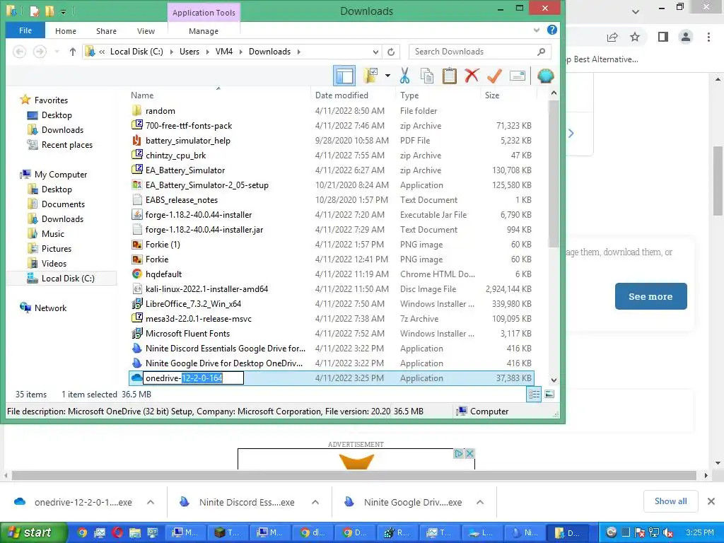Open Chrome's profile avatar icon
Viewport: 724px width, 543px height.
pos(686,37)
